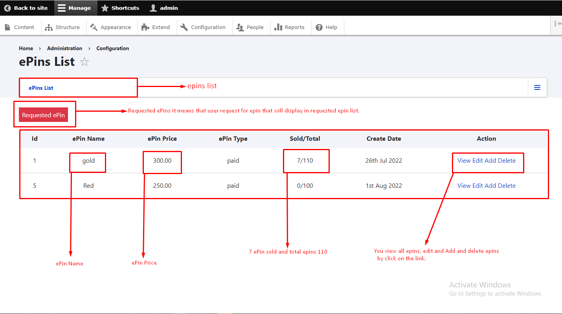
Task: Click the Requested ePin button
Action: [x=43, y=115]
